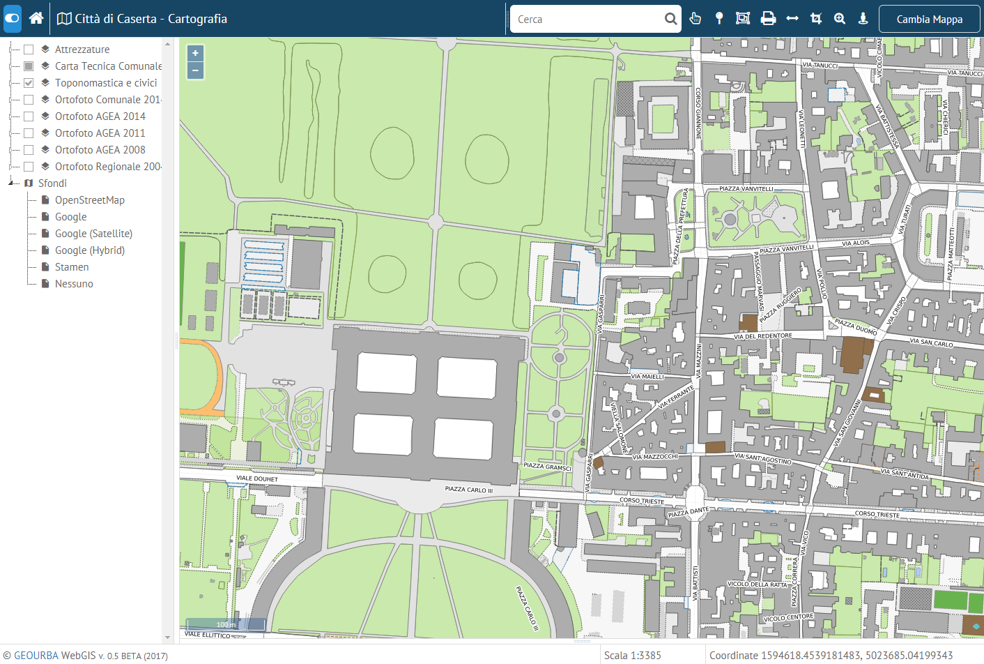
Task: Select Google (Satellite) background
Action: click(93, 234)
